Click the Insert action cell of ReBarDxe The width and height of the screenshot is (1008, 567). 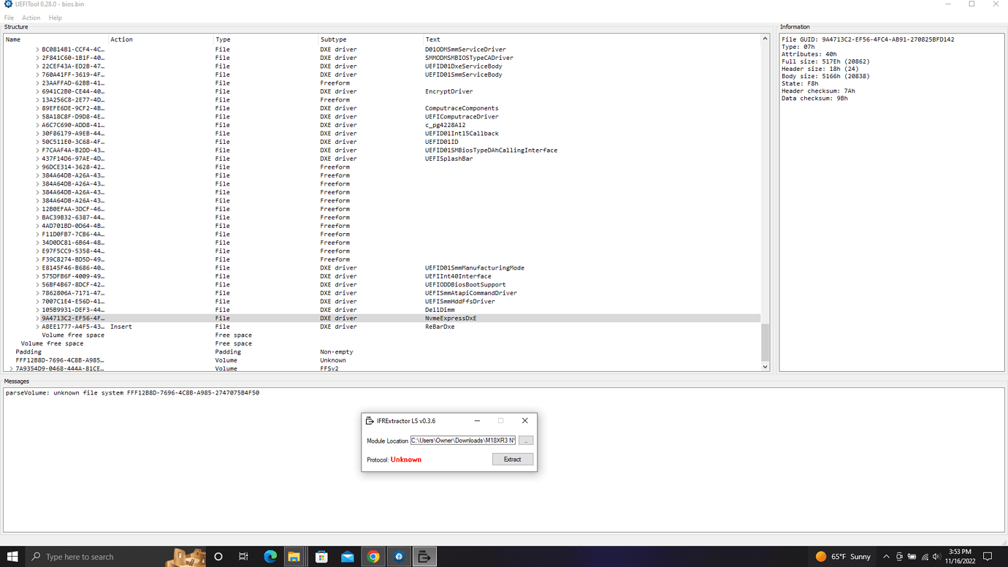(x=121, y=327)
